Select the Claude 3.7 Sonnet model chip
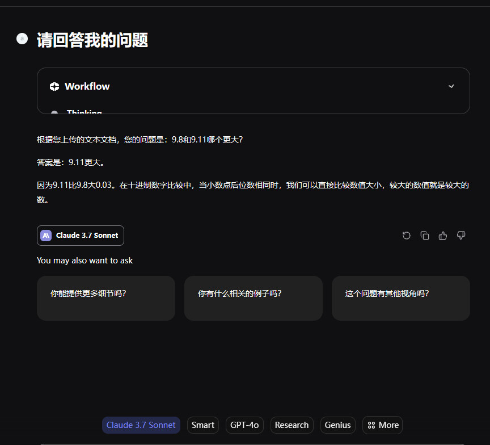This screenshot has height=445, width=490. point(141,425)
